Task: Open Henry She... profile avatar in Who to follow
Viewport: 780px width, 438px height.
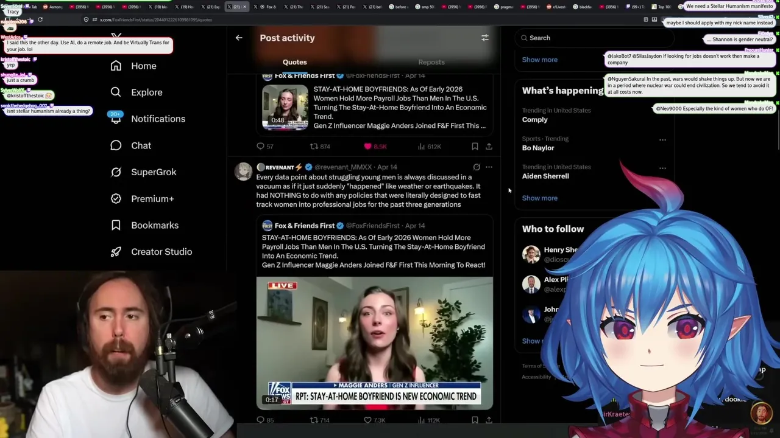Action: (531, 254)
